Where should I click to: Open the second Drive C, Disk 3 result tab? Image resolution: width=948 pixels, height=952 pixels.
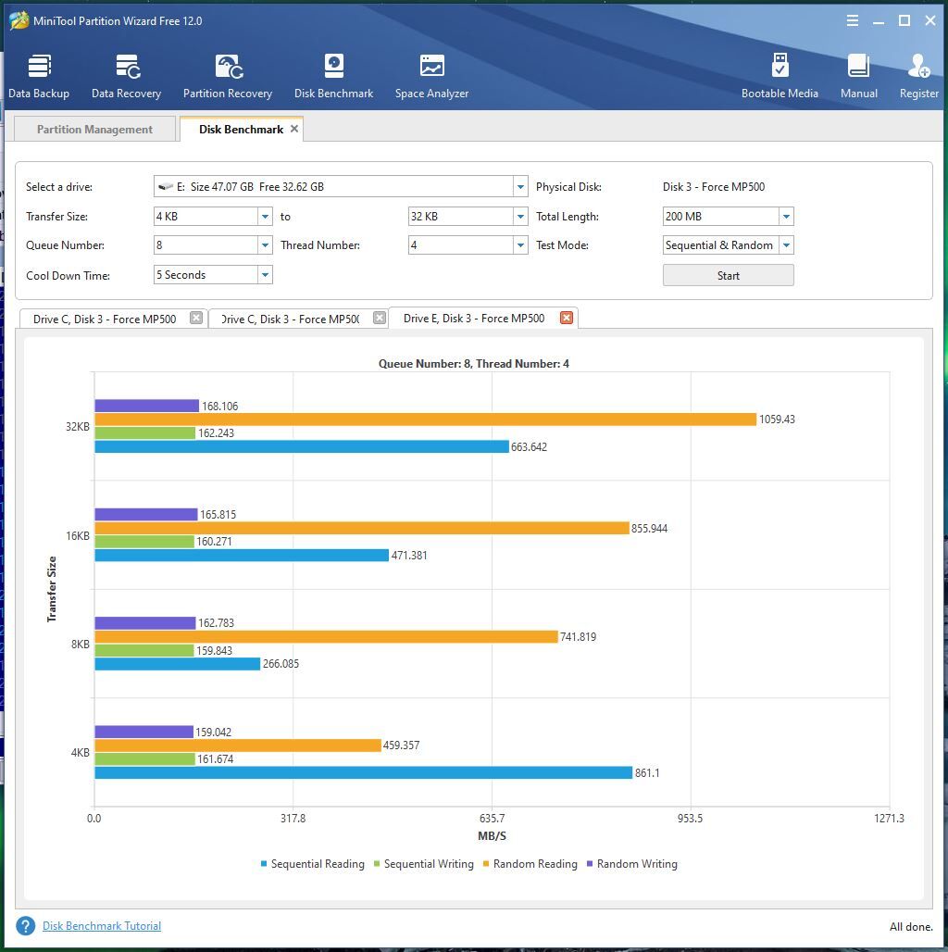pyautogui.click(x=290, y=319)
